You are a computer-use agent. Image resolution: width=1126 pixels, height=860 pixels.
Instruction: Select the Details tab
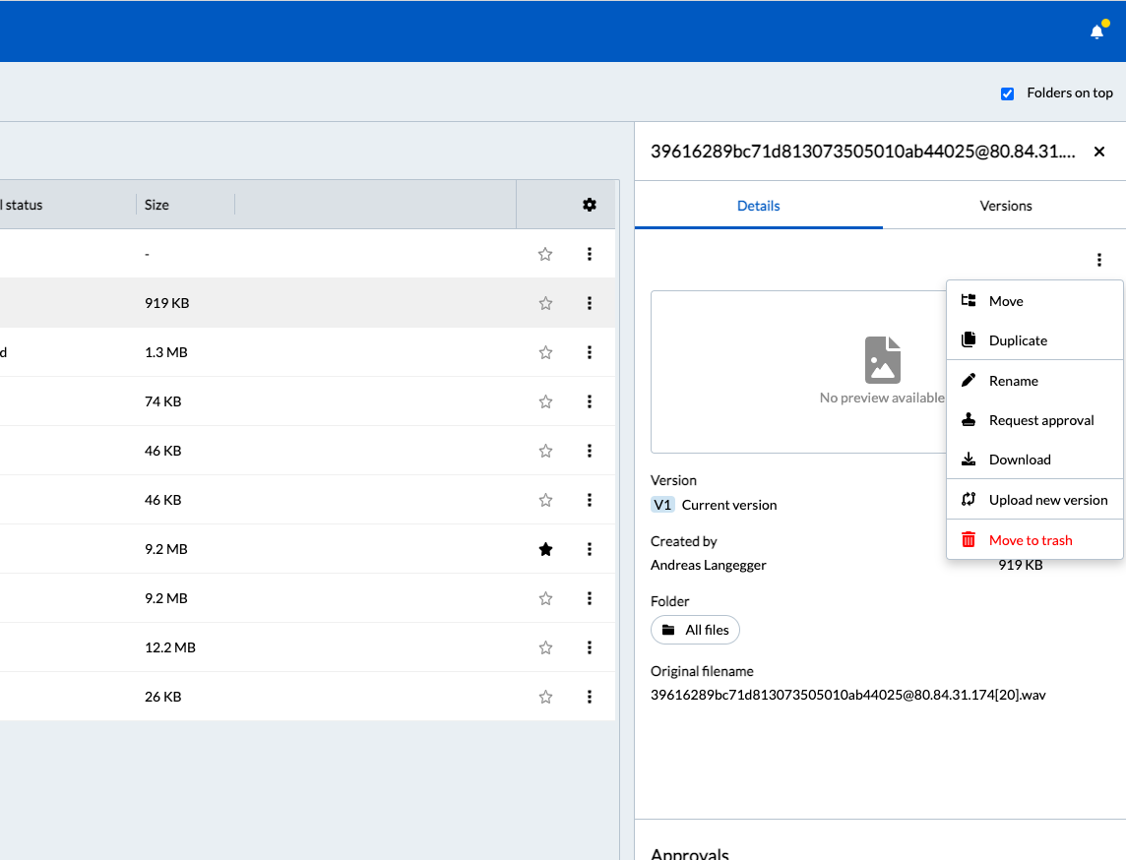point(758,206)
